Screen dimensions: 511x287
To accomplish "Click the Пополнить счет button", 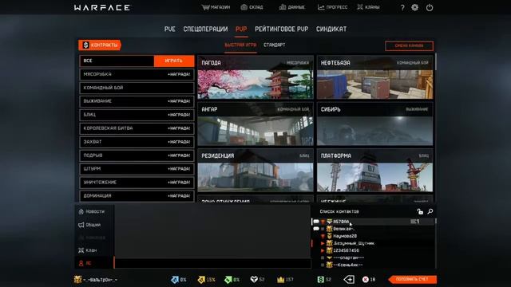I will (x=412, y=280).
